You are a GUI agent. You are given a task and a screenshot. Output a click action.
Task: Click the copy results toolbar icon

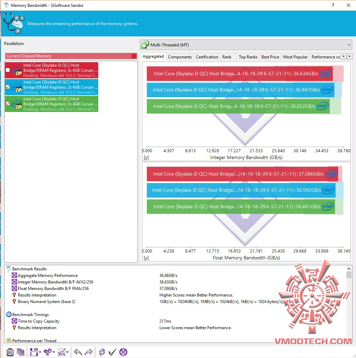tap(21, 352)
